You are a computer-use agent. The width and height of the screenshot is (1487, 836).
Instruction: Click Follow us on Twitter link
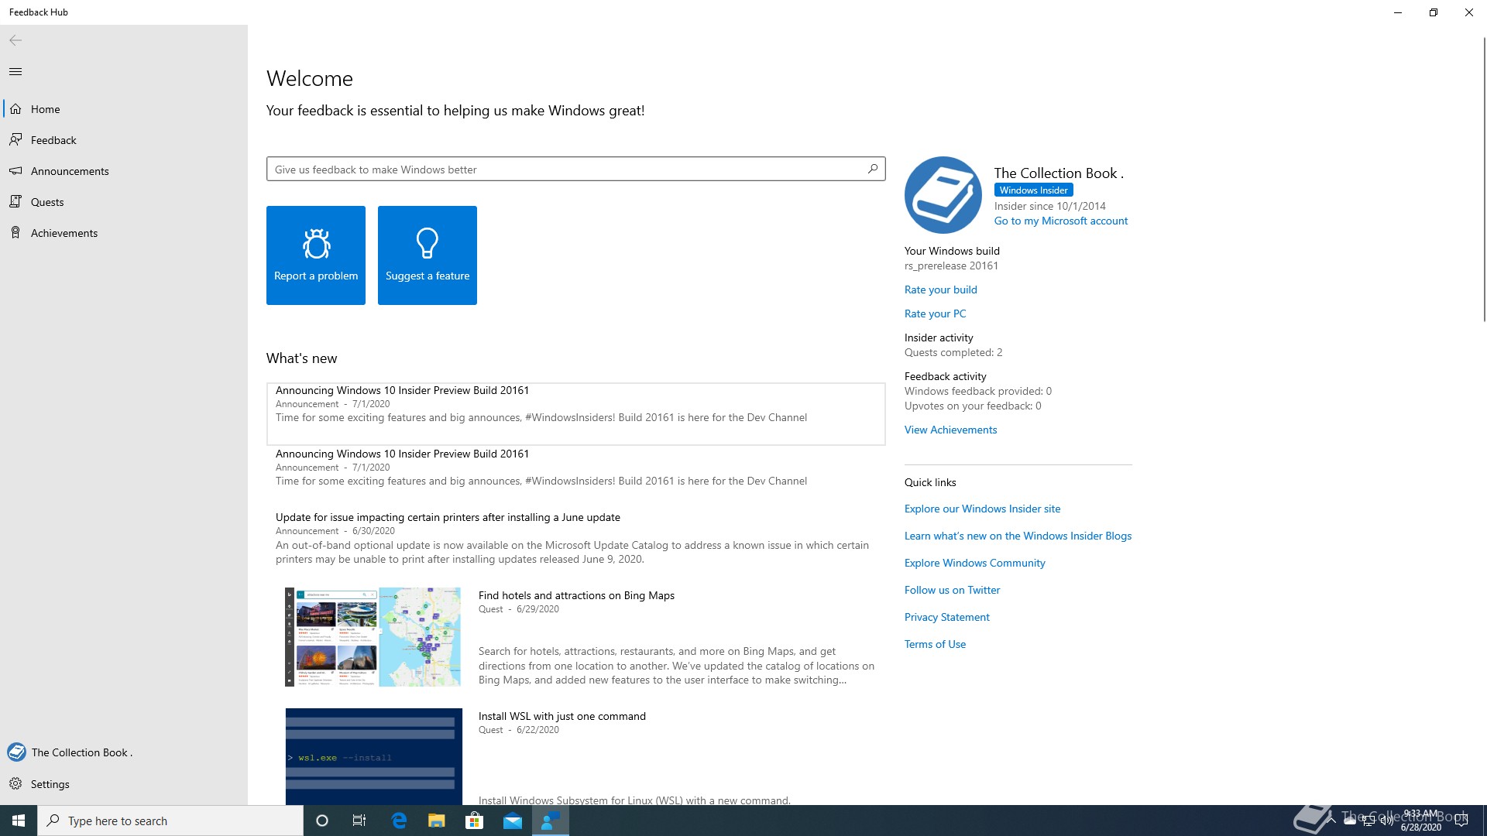coord(952,590)
